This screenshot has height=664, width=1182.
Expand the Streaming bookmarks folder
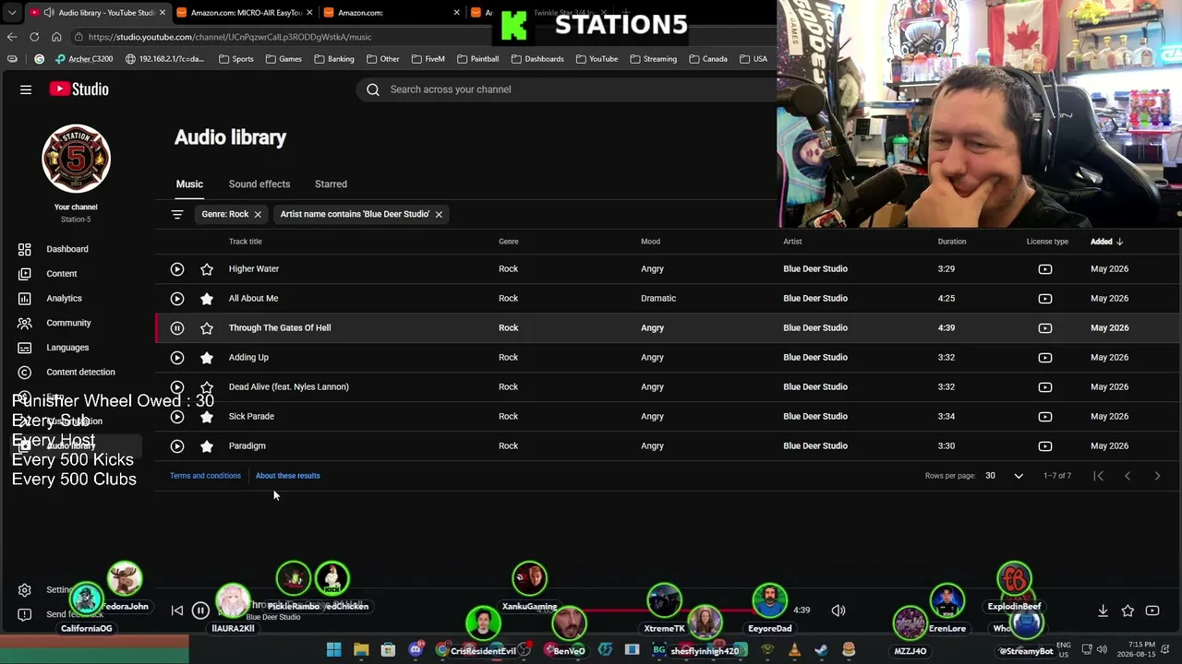pos(654,59)
